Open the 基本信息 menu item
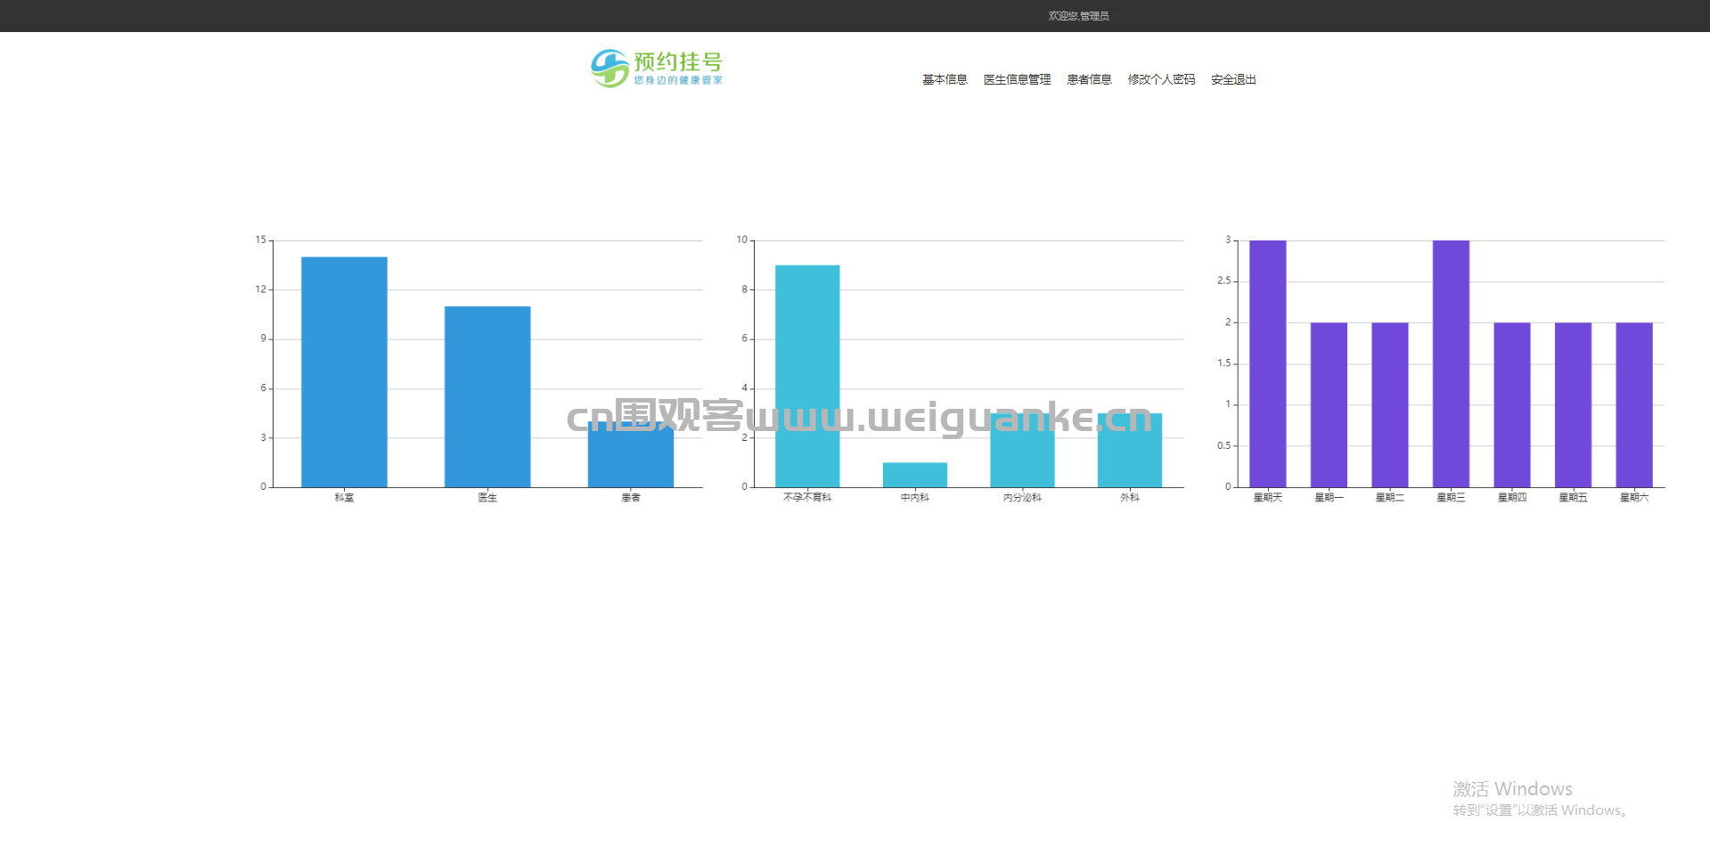 [x=945, y=80]
